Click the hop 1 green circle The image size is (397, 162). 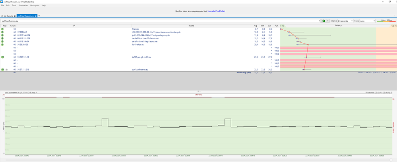click(x=2, y=29)
